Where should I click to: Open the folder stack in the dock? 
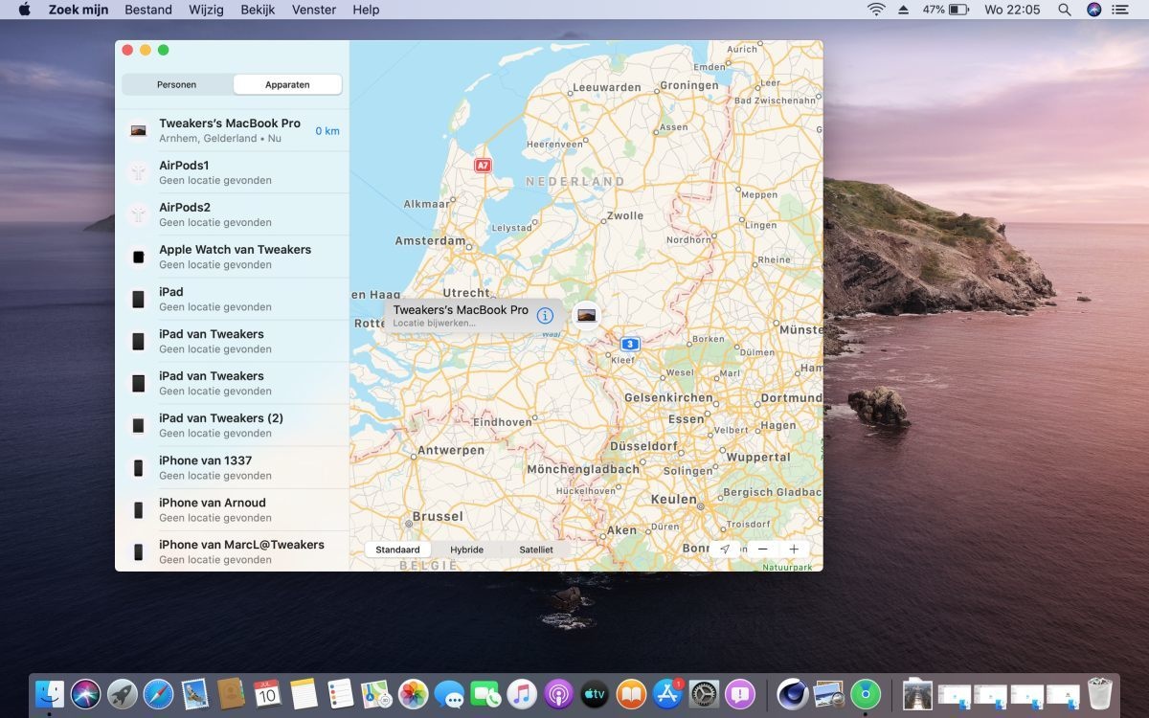[x=917, y=694]
